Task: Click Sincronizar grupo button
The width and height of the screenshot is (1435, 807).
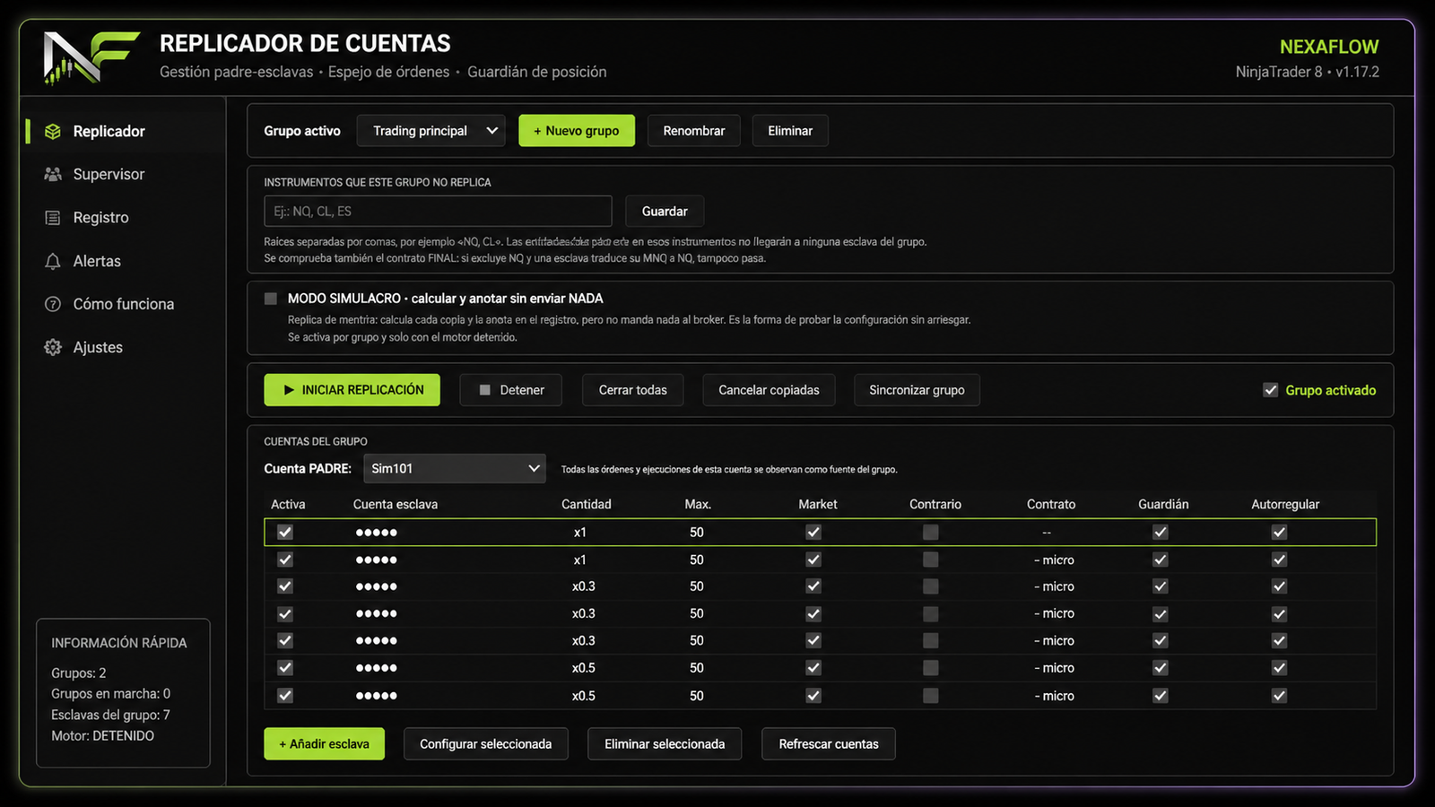Action: [x=917, y=390]
